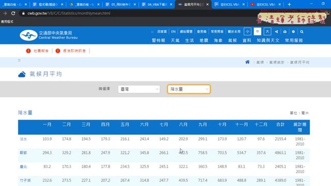Open the 地震報告 alert link
331x186 pixels.
click(41, 51)
